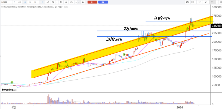Select the 1시간 interval
This screenshot has height=109, width=222.
point(19,2)
